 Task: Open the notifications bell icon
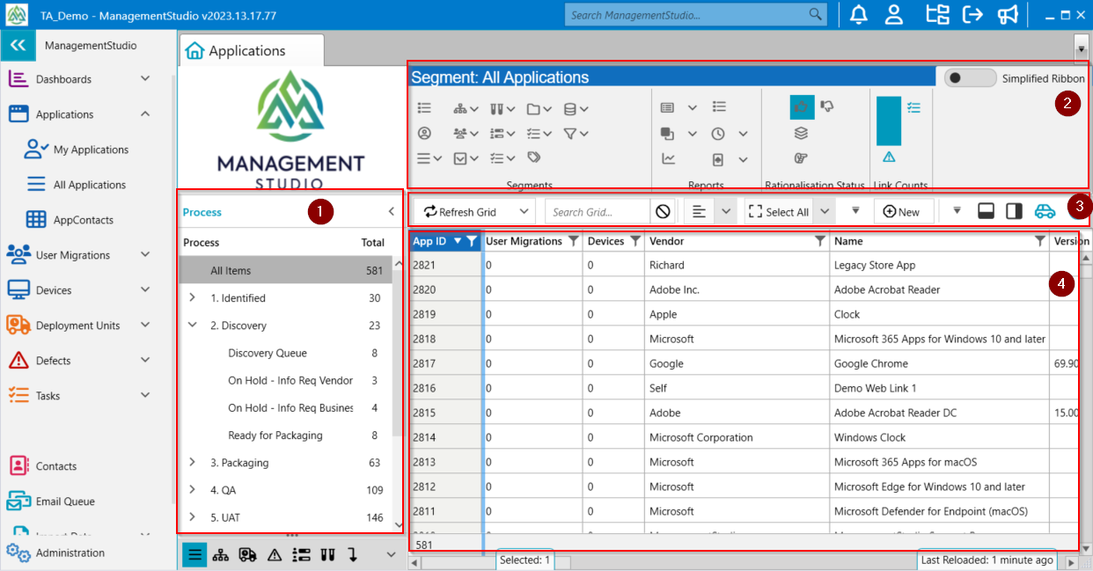[x=858, y=15]
